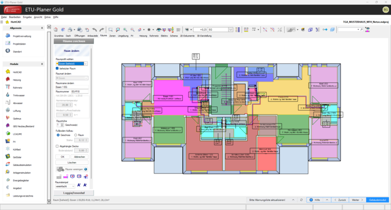
Task: Open the storey EG level dropdown
Action: click(230, 30)
